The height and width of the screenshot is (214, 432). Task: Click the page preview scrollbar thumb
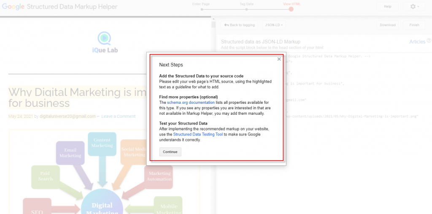[x=213, y=25]
